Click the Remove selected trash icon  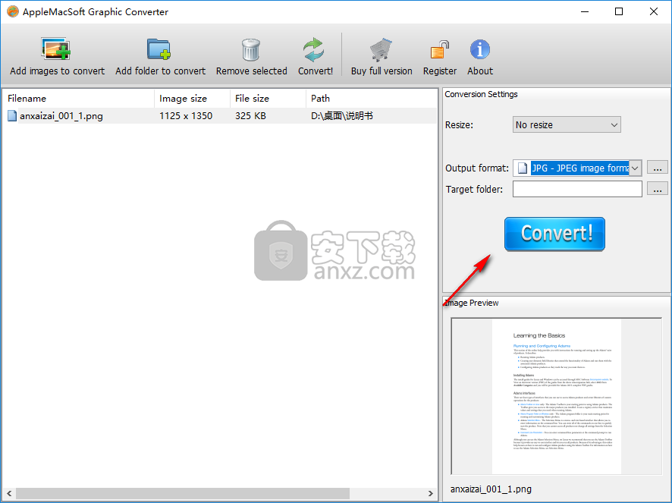251,49
